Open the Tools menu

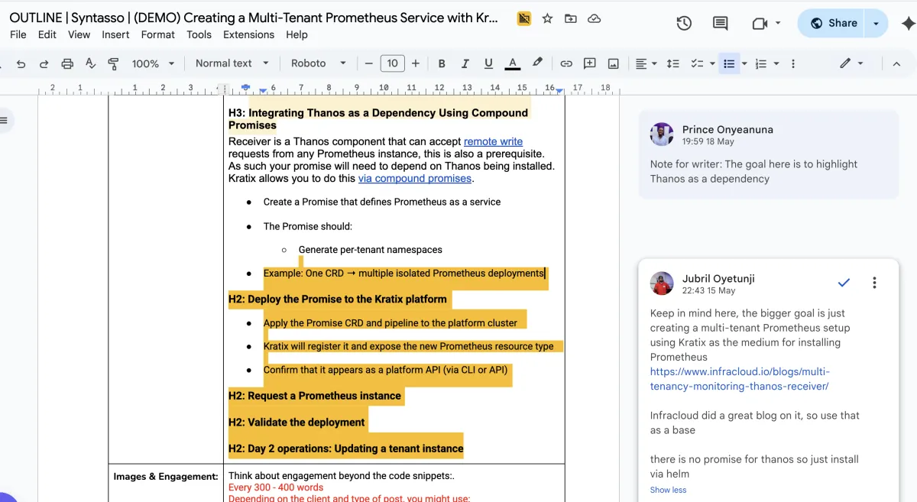pyautogui.click(x=199, y=34)
